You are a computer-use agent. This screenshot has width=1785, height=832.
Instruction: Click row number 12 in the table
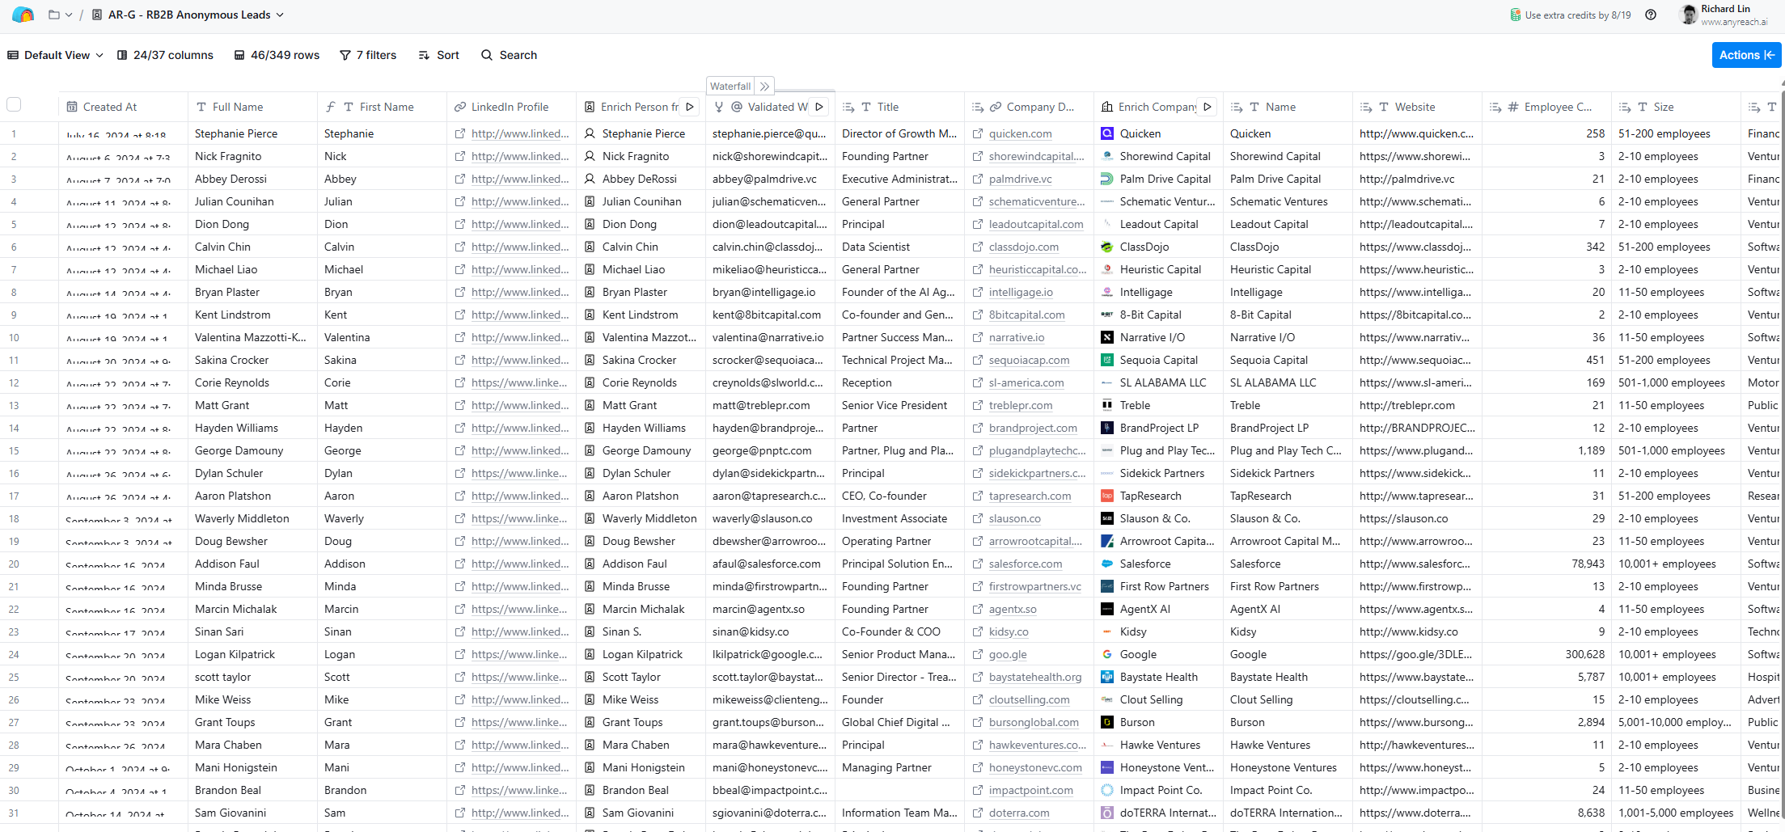[14, 382]
